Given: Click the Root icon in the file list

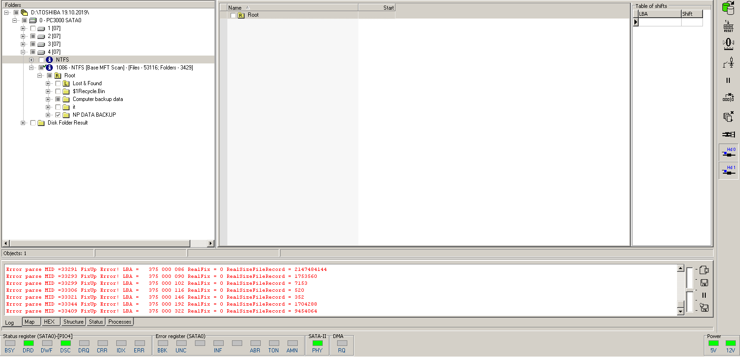Looking at the screenshot, I should [241, 15].
